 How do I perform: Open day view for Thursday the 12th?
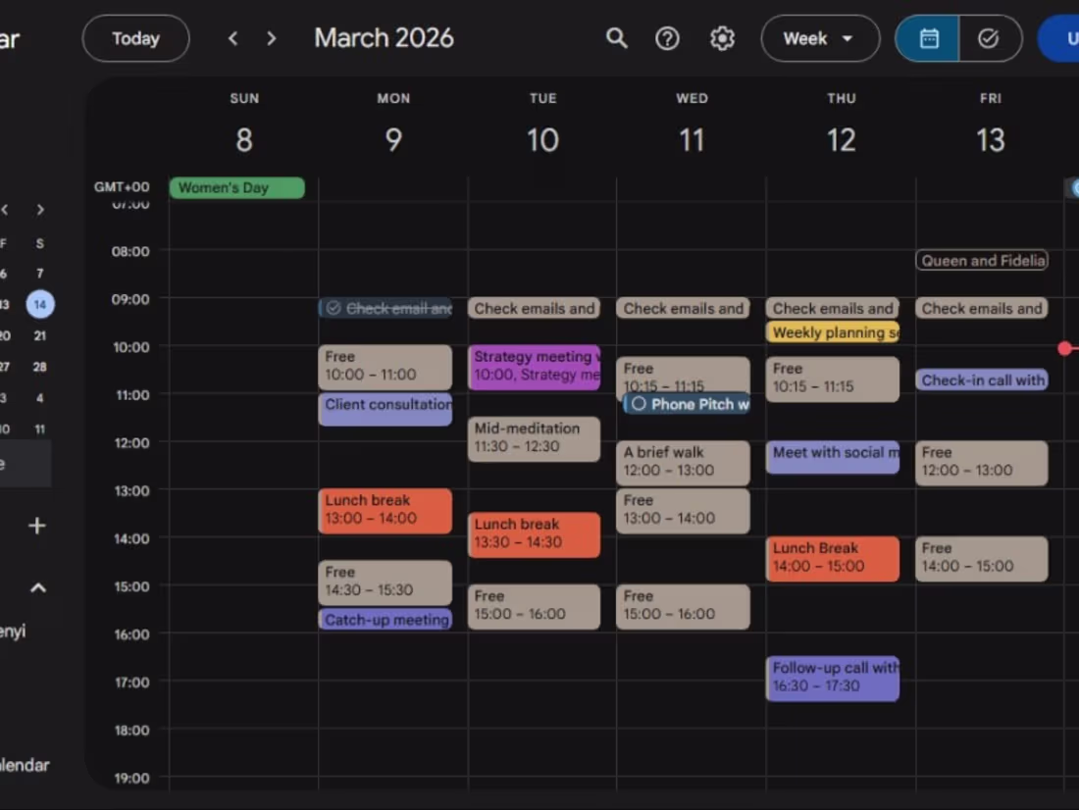point(841,139)
